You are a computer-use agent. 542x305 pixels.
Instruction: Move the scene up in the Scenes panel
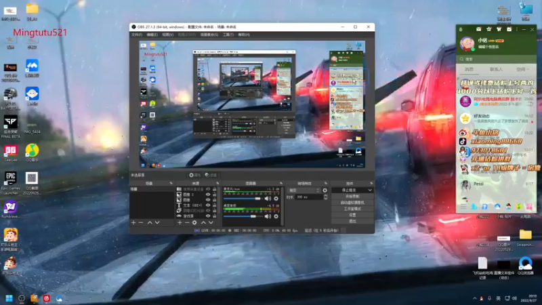[150, 222]
